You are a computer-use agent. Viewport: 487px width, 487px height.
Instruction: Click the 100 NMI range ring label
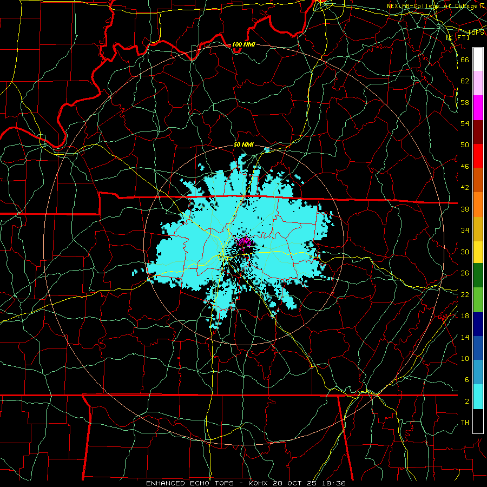click(x=243, y=45)
